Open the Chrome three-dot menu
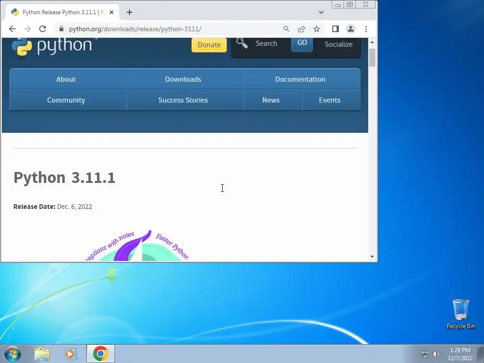 point(366,29)
